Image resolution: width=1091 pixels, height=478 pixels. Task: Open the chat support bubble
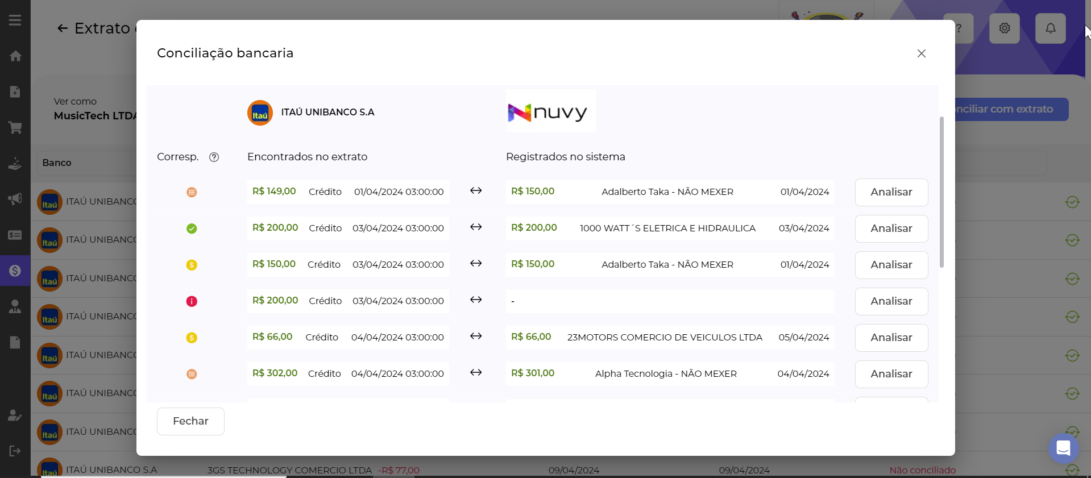[1063, 448]
